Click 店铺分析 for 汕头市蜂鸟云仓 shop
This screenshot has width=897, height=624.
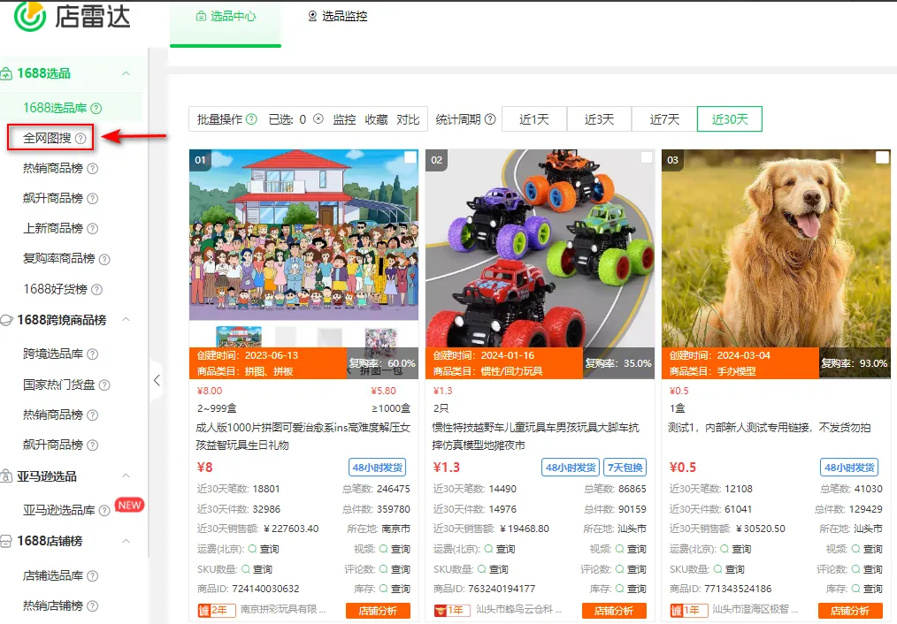coord(614,610)
